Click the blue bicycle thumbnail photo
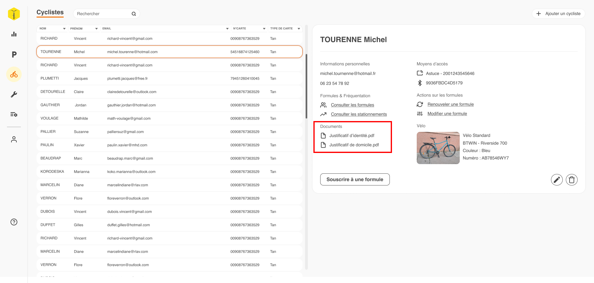 tap(438, 148)
